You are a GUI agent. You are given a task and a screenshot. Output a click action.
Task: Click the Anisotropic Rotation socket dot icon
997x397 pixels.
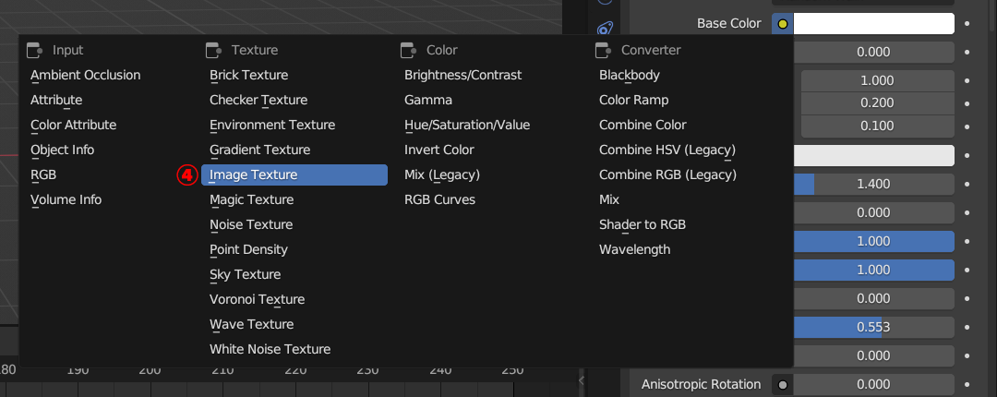783,384
